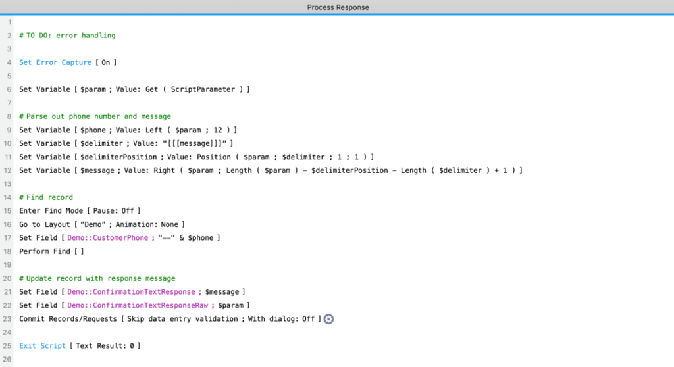Viewport: 674px width, 367px height.
Task: Click the TO DO error handling comment
Action: 67,36
